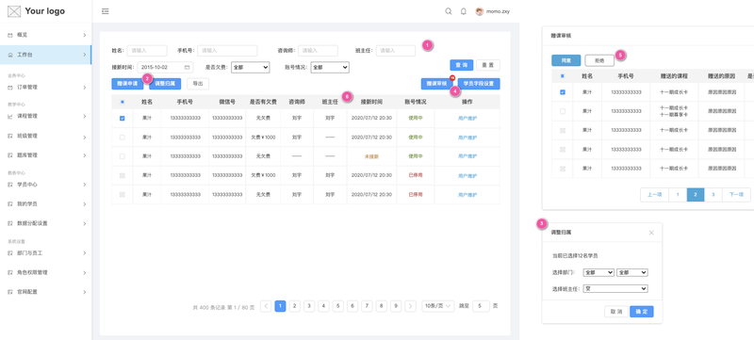The image size is (754, 340).
Task: Click 同意 in the 赠课审核 panel
Action: 566,60
